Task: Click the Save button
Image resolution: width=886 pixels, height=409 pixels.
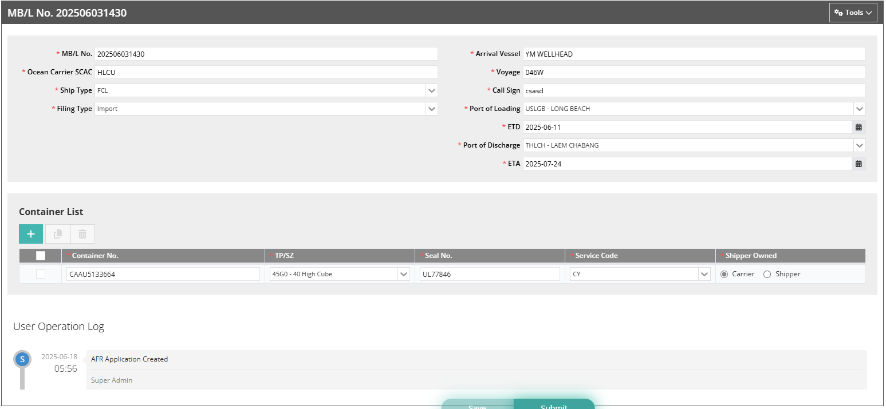Action: coord(477,405)
